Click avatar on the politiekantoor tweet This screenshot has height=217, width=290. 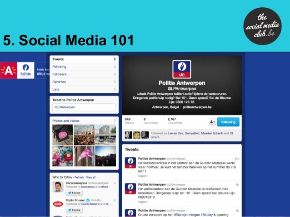130,188
